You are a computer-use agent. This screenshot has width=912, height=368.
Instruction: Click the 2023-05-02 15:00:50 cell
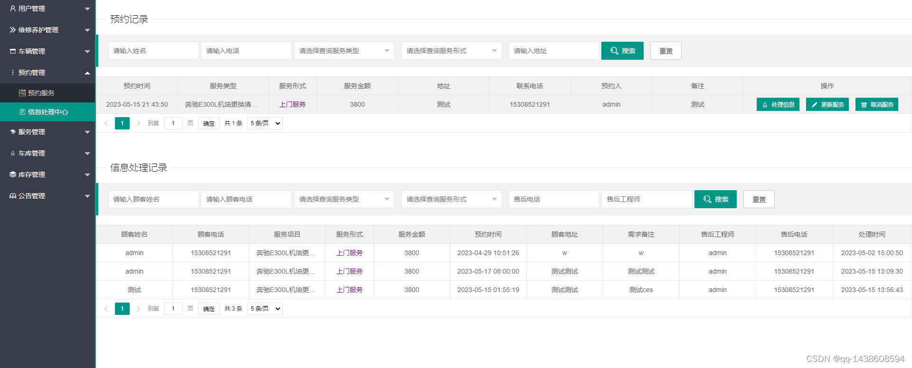pos(872,253)
